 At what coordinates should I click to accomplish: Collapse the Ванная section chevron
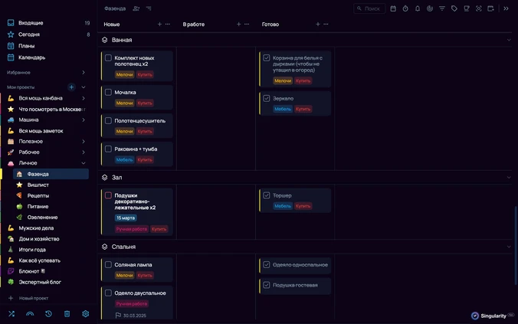coord(509,40)
